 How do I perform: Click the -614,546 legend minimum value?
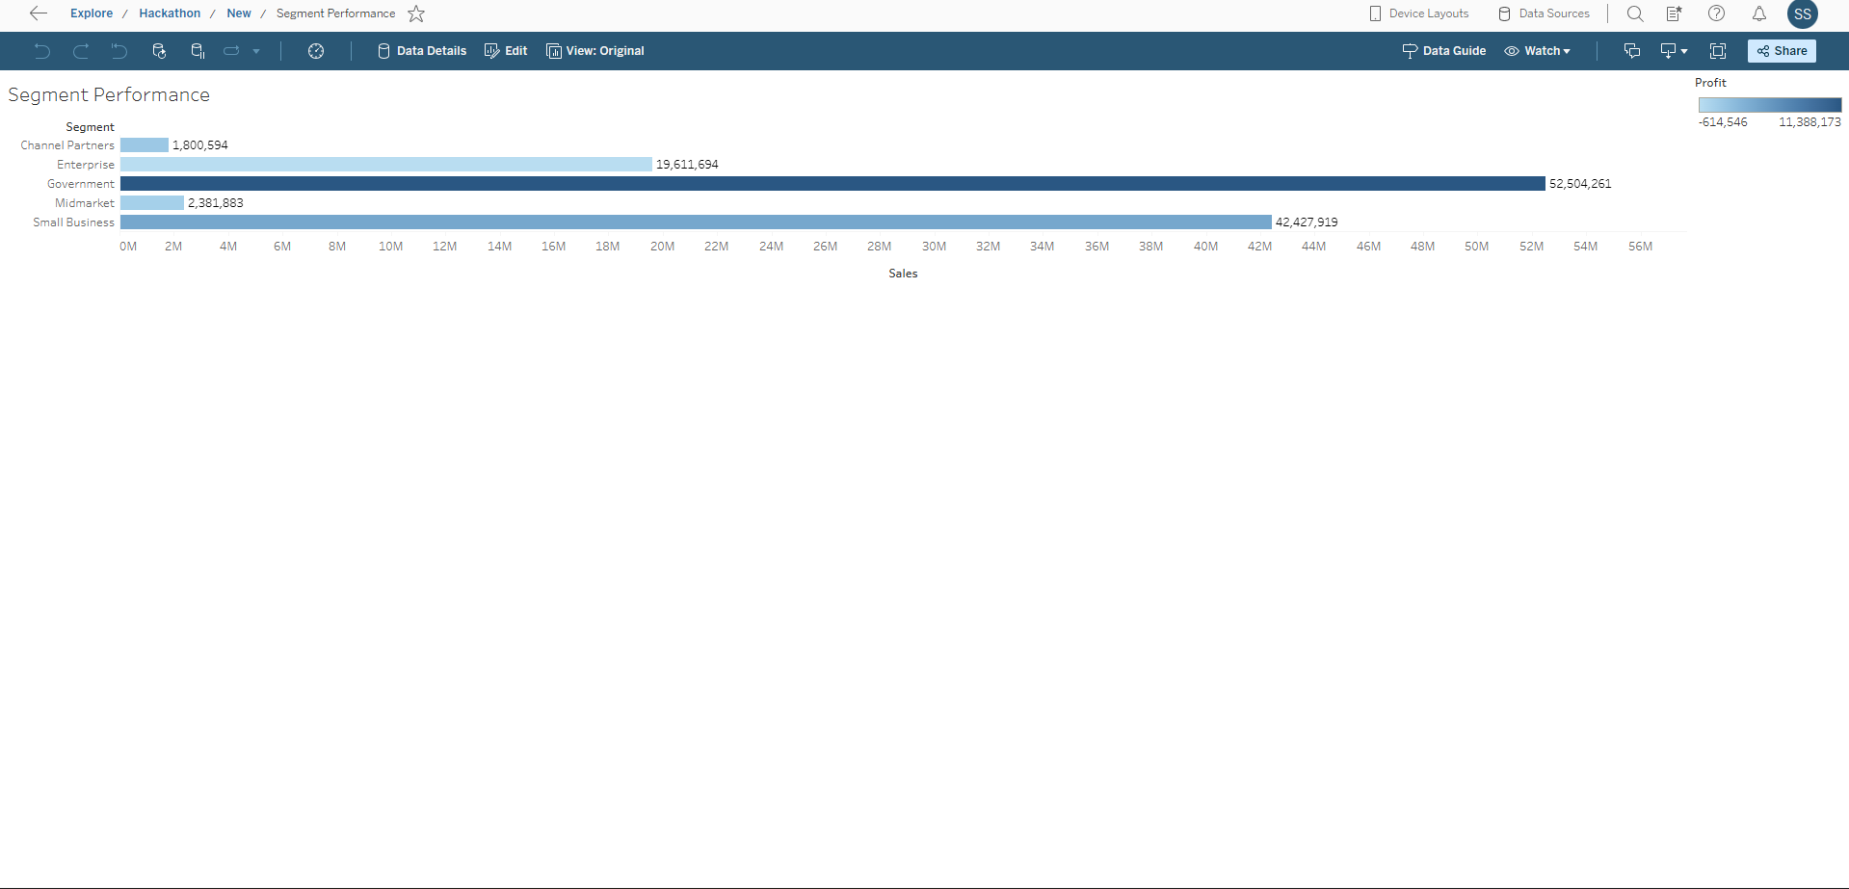click(x=1723, y=122)
